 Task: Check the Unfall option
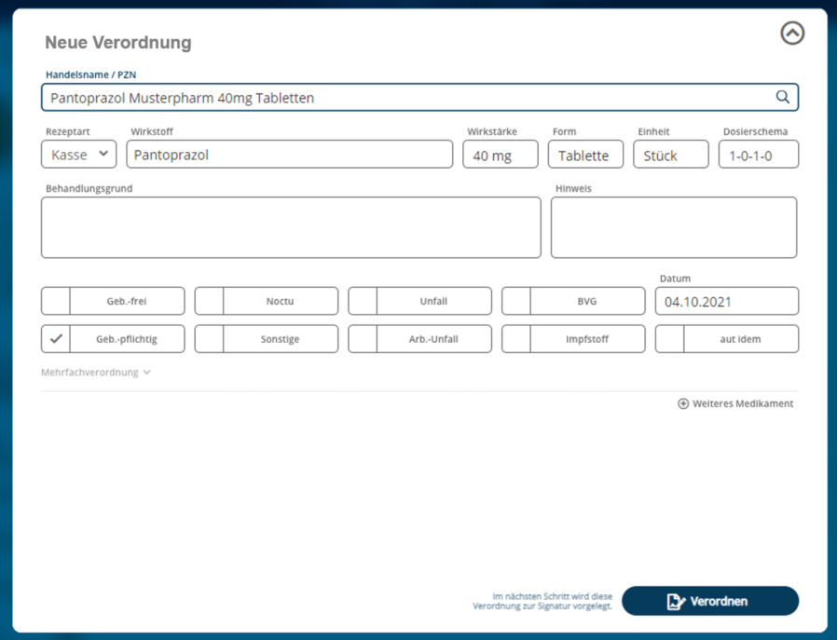[363, 301]
